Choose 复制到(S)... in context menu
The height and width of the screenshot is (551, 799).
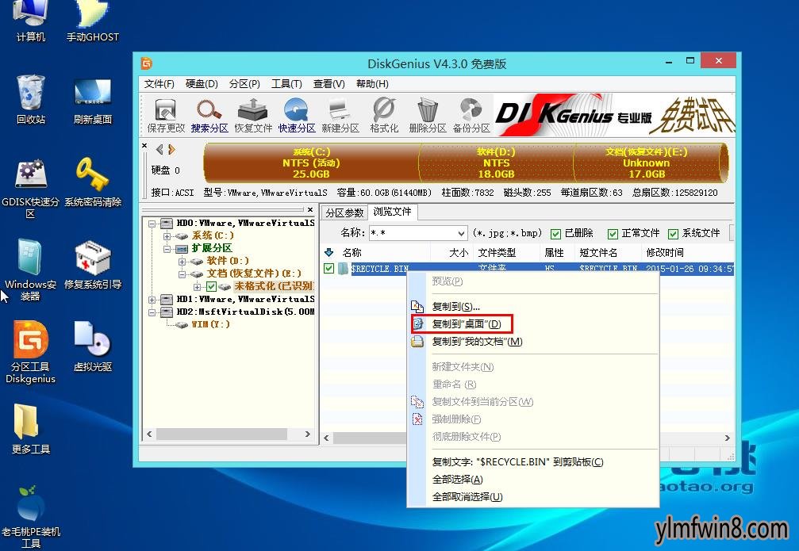point(532,307)
